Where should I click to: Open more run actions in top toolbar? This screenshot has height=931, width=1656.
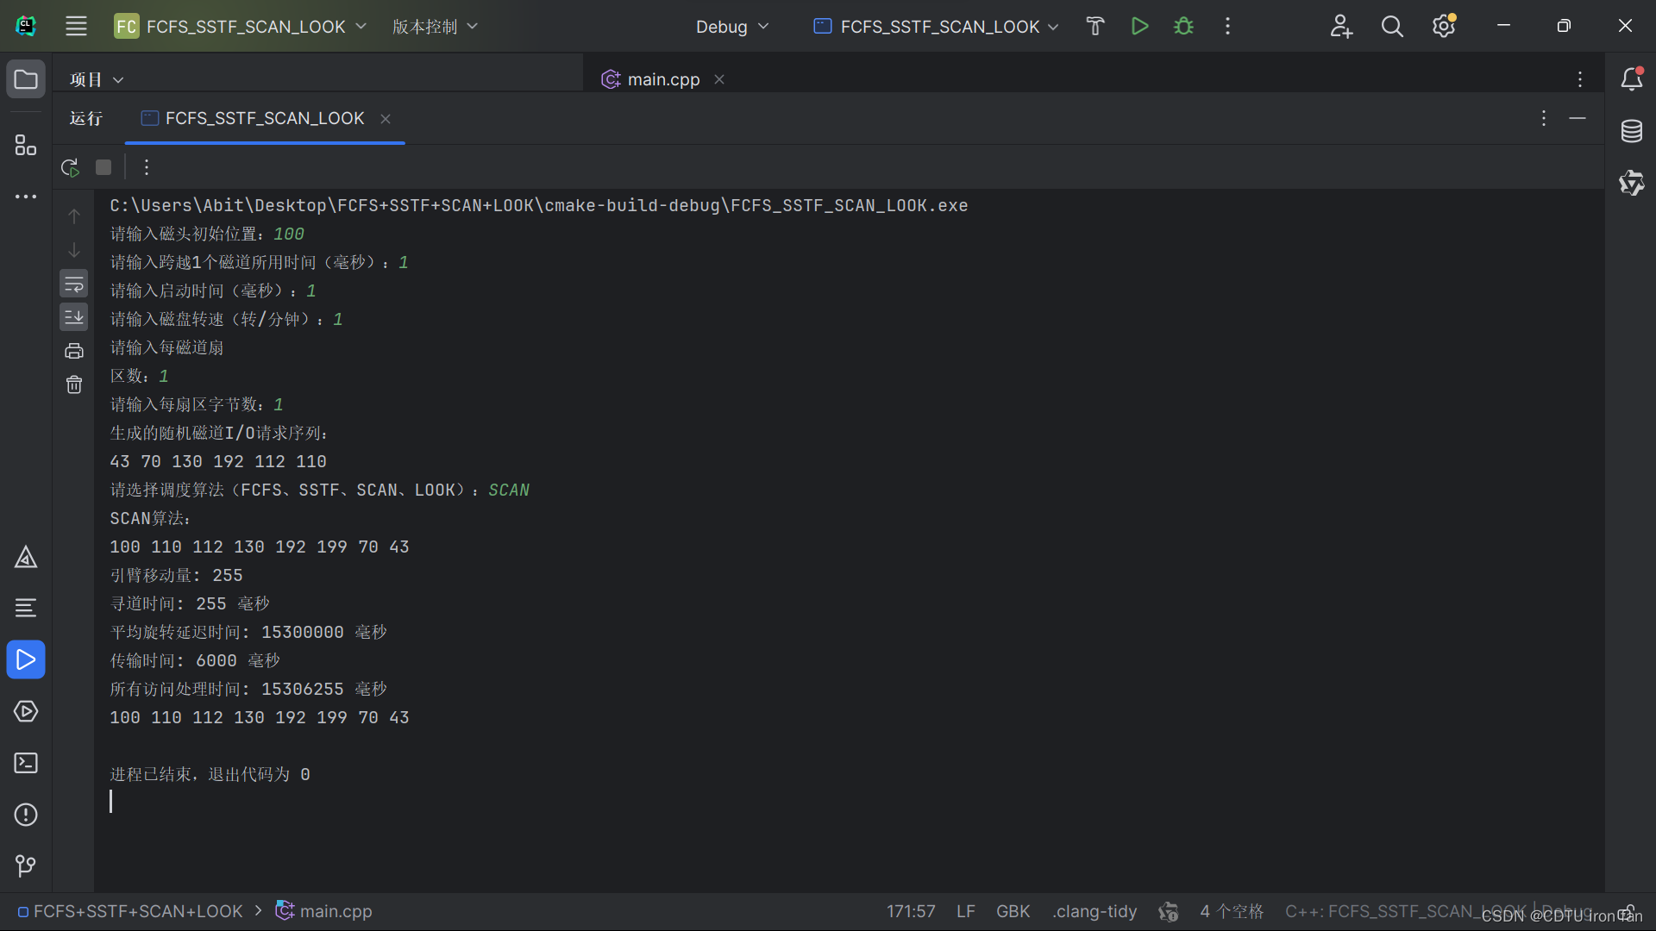pyautogui.click(x=1227, y=26)
